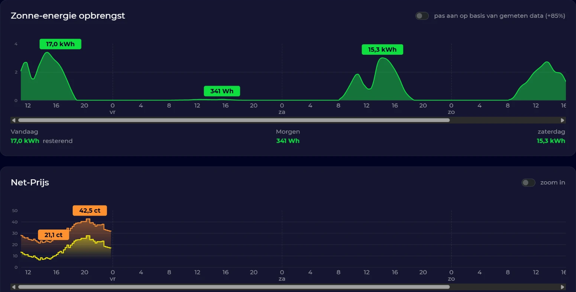Click the Net-Prijs chart's left scroll arrow

click(14, 287)
